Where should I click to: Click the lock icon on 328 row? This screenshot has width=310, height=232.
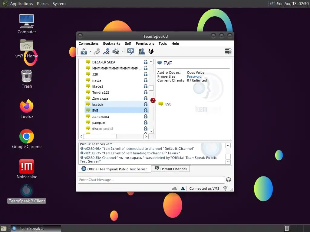click(146, 74)
